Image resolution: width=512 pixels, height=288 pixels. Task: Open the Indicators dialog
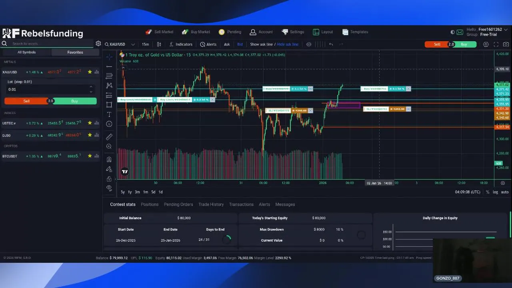point(181,44)
